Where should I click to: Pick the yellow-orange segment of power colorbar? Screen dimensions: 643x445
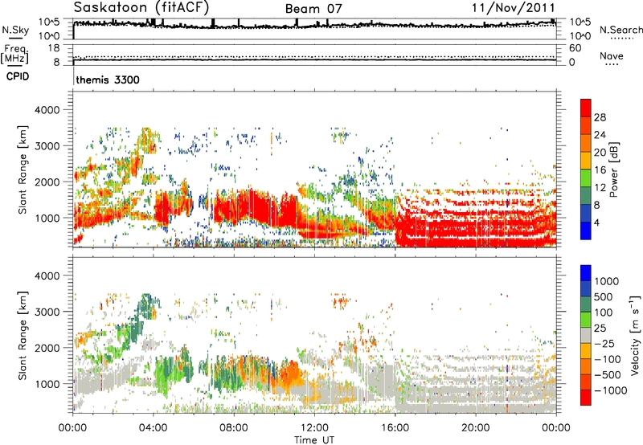(586, 160)
